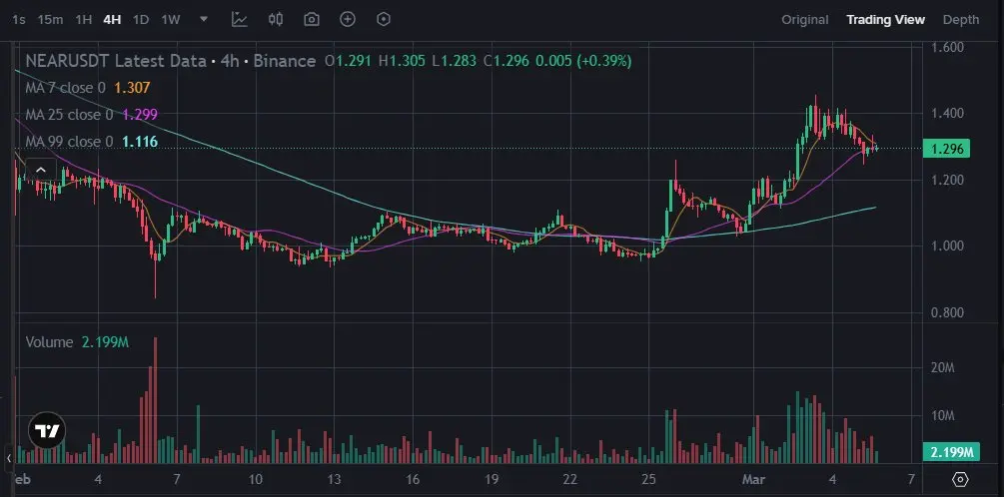Screen dimensions: 1004x497
Task: Click the 1.600 price axis label
Action: click(x=946, y=47)
